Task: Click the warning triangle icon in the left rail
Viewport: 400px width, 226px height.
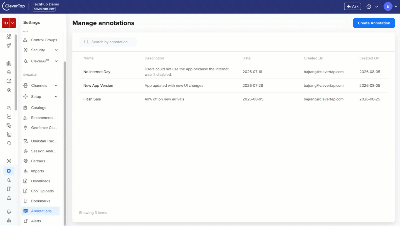Action: tap(9, 198)
